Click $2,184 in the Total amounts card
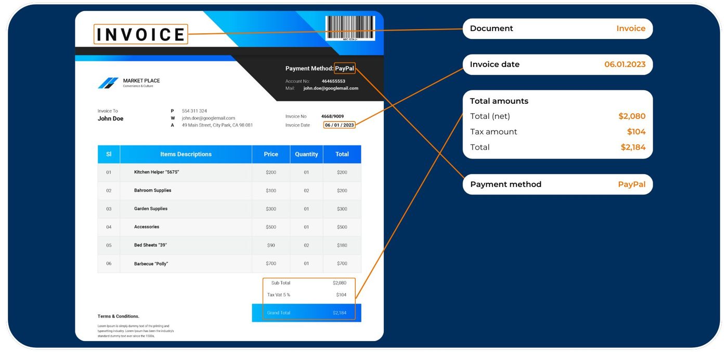 (x=633, y=147)
